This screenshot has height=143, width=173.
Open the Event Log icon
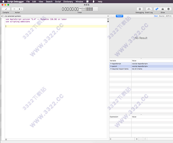coord(149,9)
